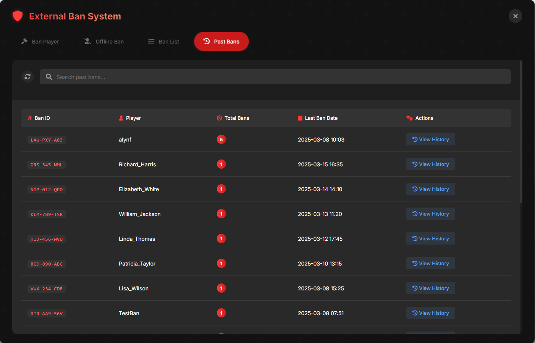Click the list icon beside Ban List
The image size is (535, 343).
point(151,41)
